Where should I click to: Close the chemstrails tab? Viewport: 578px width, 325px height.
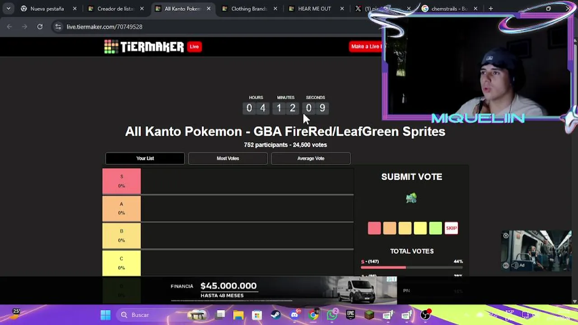(475, 9)
